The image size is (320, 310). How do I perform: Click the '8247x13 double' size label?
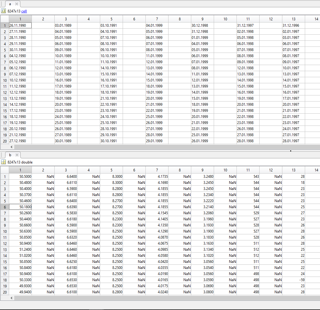(x=20, y=162)
